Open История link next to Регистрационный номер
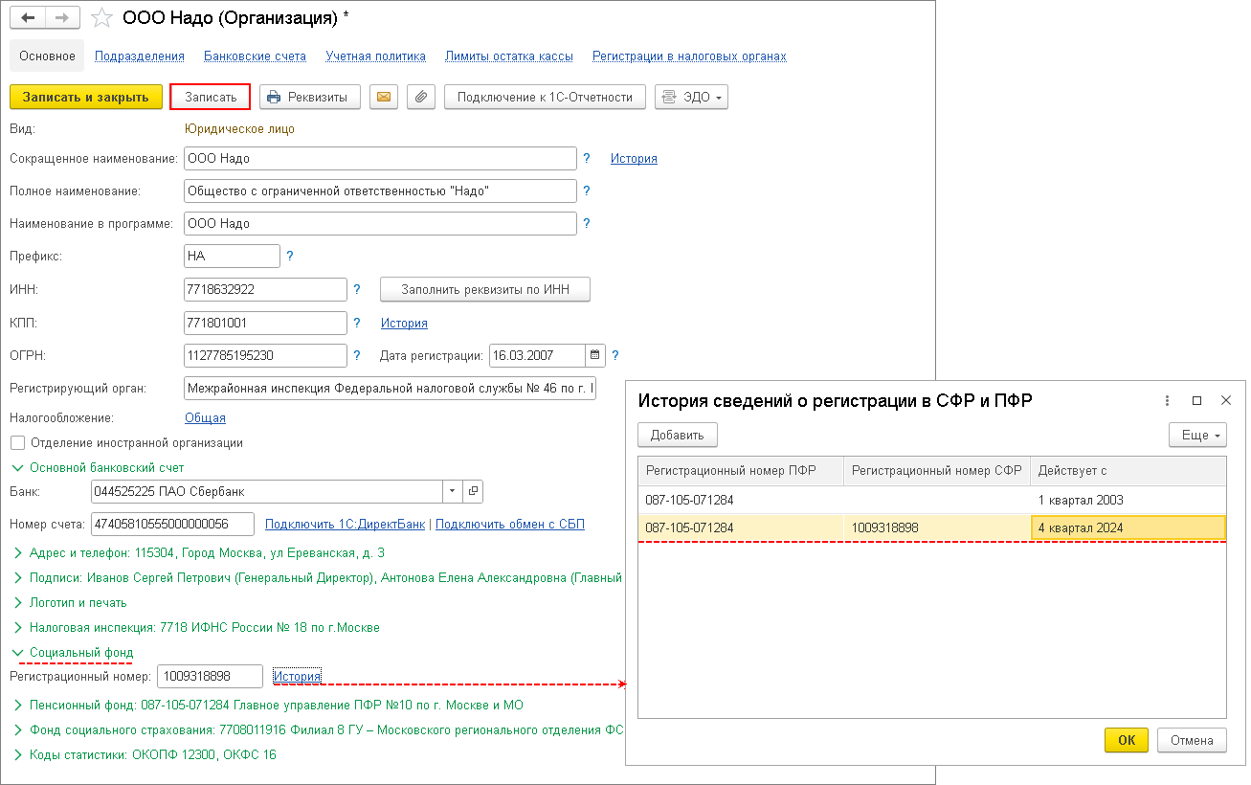The width and height of the screenshot is (1251, 785). point(297,677)
